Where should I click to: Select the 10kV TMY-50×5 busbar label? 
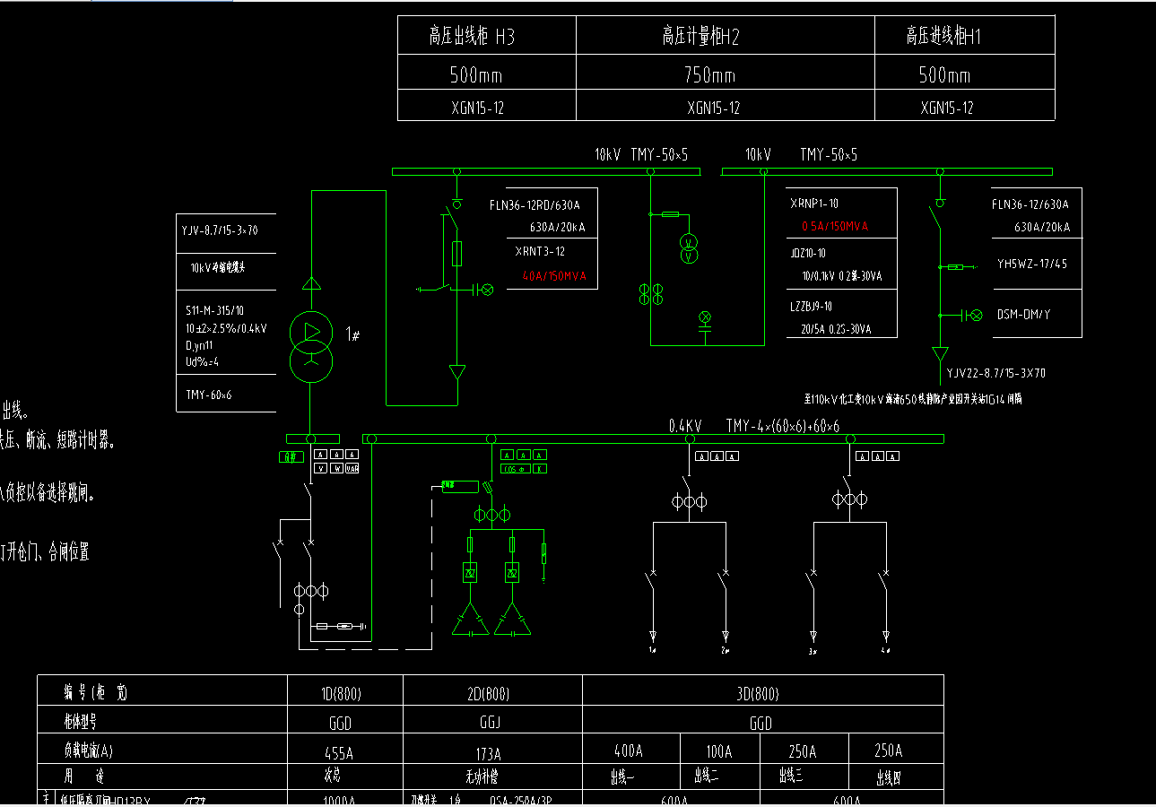click(802, 155)
